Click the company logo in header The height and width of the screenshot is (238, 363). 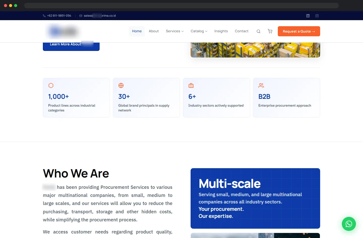(x=63, y=31)
